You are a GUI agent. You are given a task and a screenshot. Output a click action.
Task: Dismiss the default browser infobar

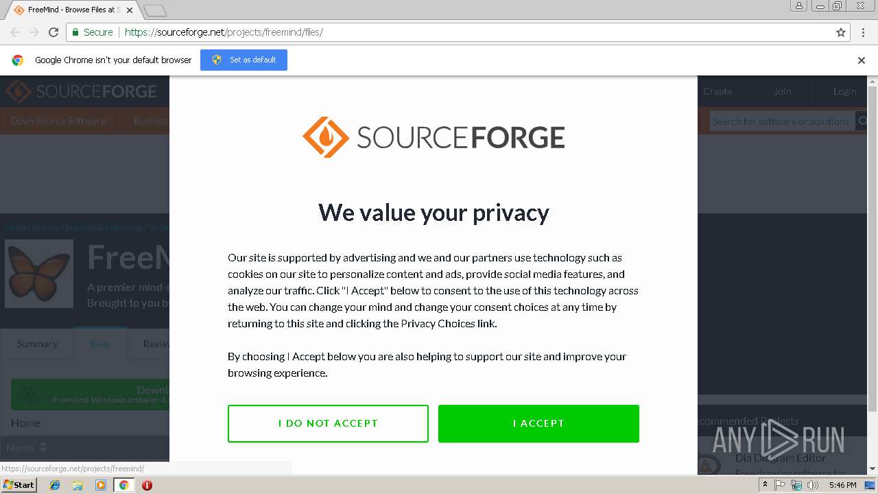click(x=862, y=60)
